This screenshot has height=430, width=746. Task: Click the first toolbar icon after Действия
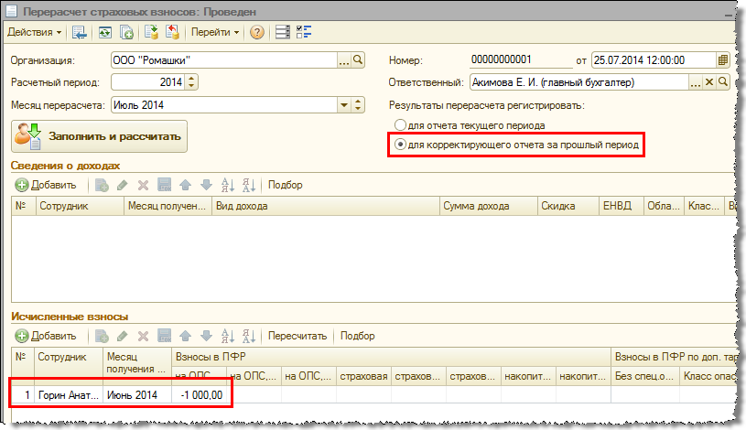(79, 32)
